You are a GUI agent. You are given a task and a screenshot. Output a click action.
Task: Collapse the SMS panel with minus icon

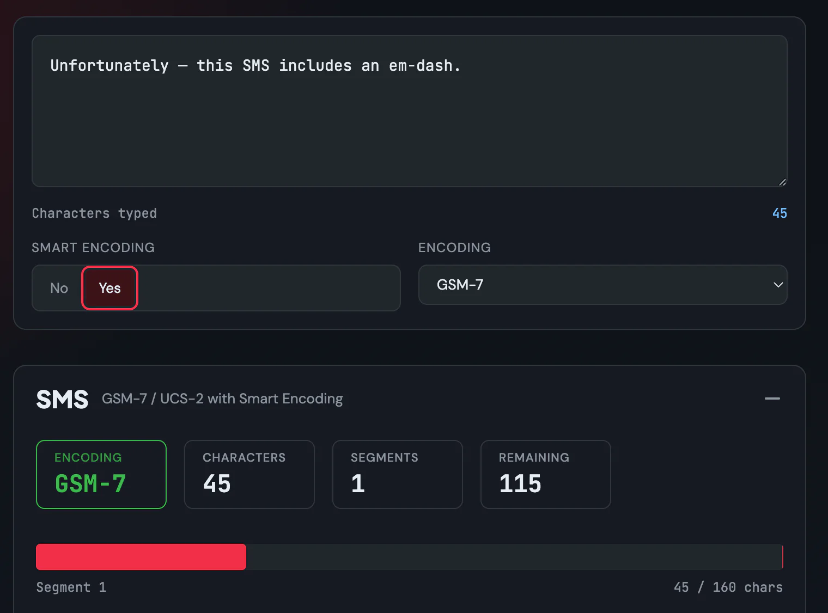[772, 399]
